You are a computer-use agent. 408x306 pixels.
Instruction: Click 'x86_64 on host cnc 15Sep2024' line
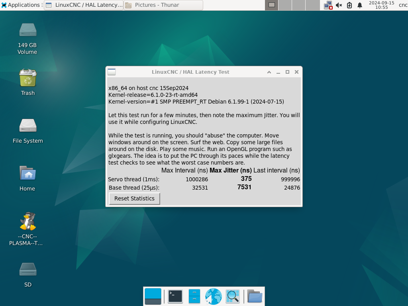(x=148, y=88)
